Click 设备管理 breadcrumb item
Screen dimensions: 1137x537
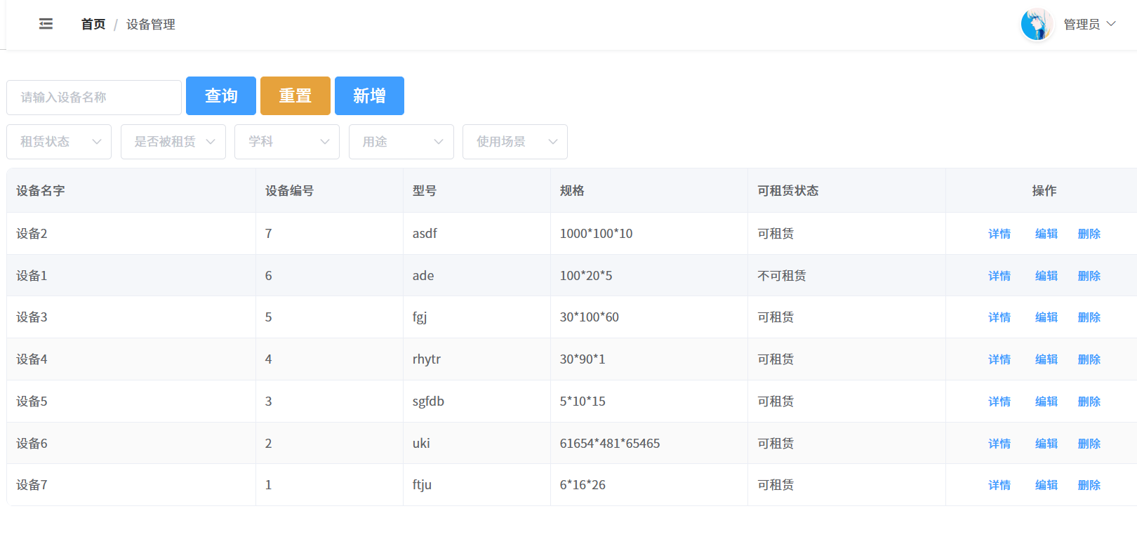[150, 25]
